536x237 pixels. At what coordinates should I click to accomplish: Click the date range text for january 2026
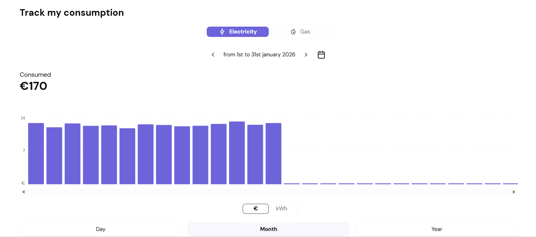point(259,55)
